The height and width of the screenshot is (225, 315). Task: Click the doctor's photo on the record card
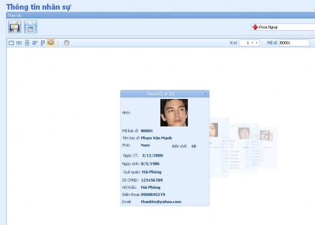pyautogui.click(x=174, y=112)
